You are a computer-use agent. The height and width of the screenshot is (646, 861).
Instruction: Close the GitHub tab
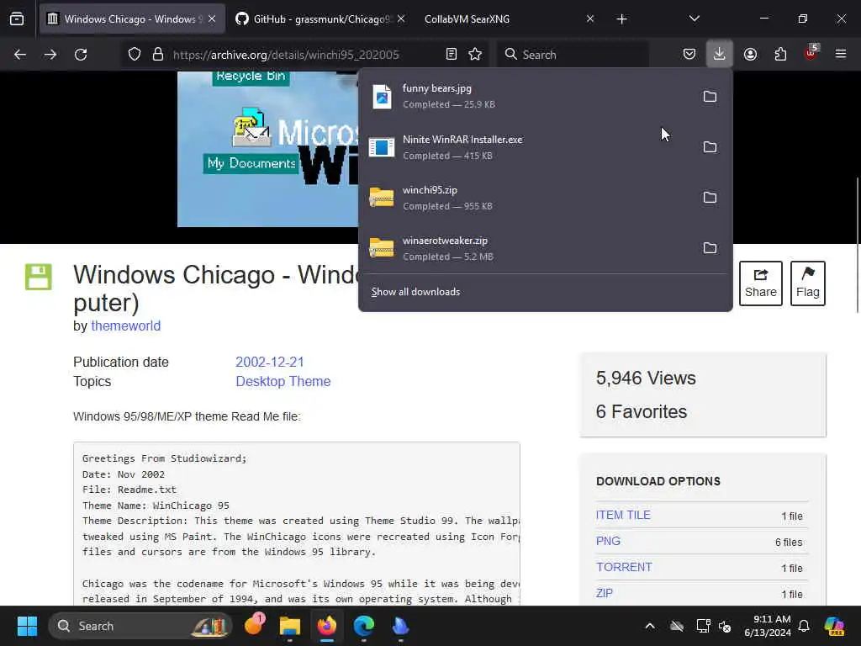(x=401, y=19)
